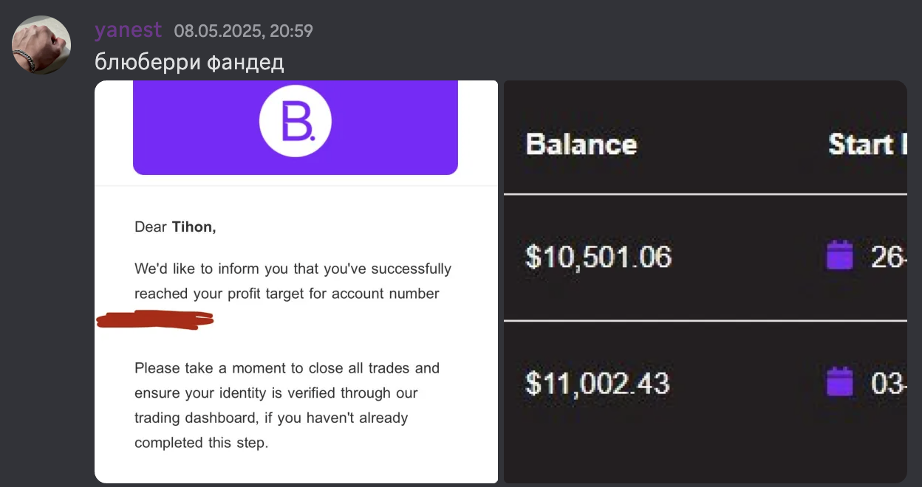922x487 pixels.
Task: Click yanest's round profile avatar
Action: (41, 45)
